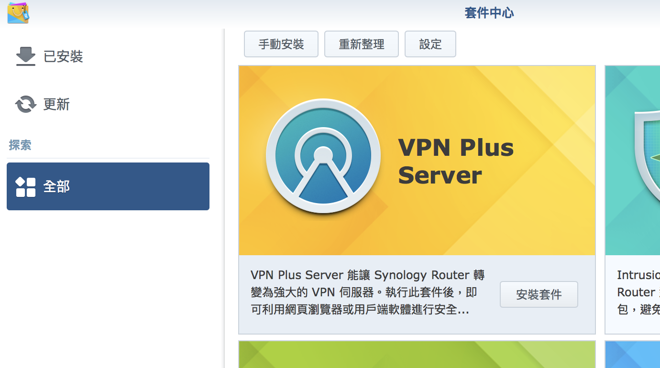Click the 套件中心 window title
This screenshot has width=660, height=368.
[x=489, y=13]
